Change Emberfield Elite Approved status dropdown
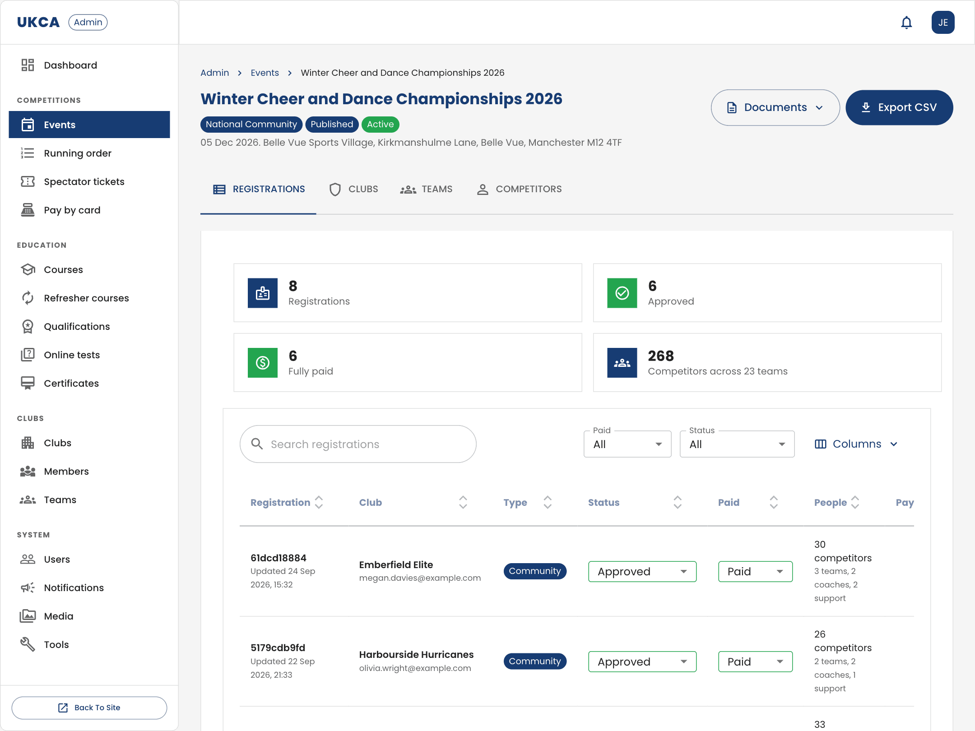The width and height of the screenshot is (975, 731). (x=642, y=571)
